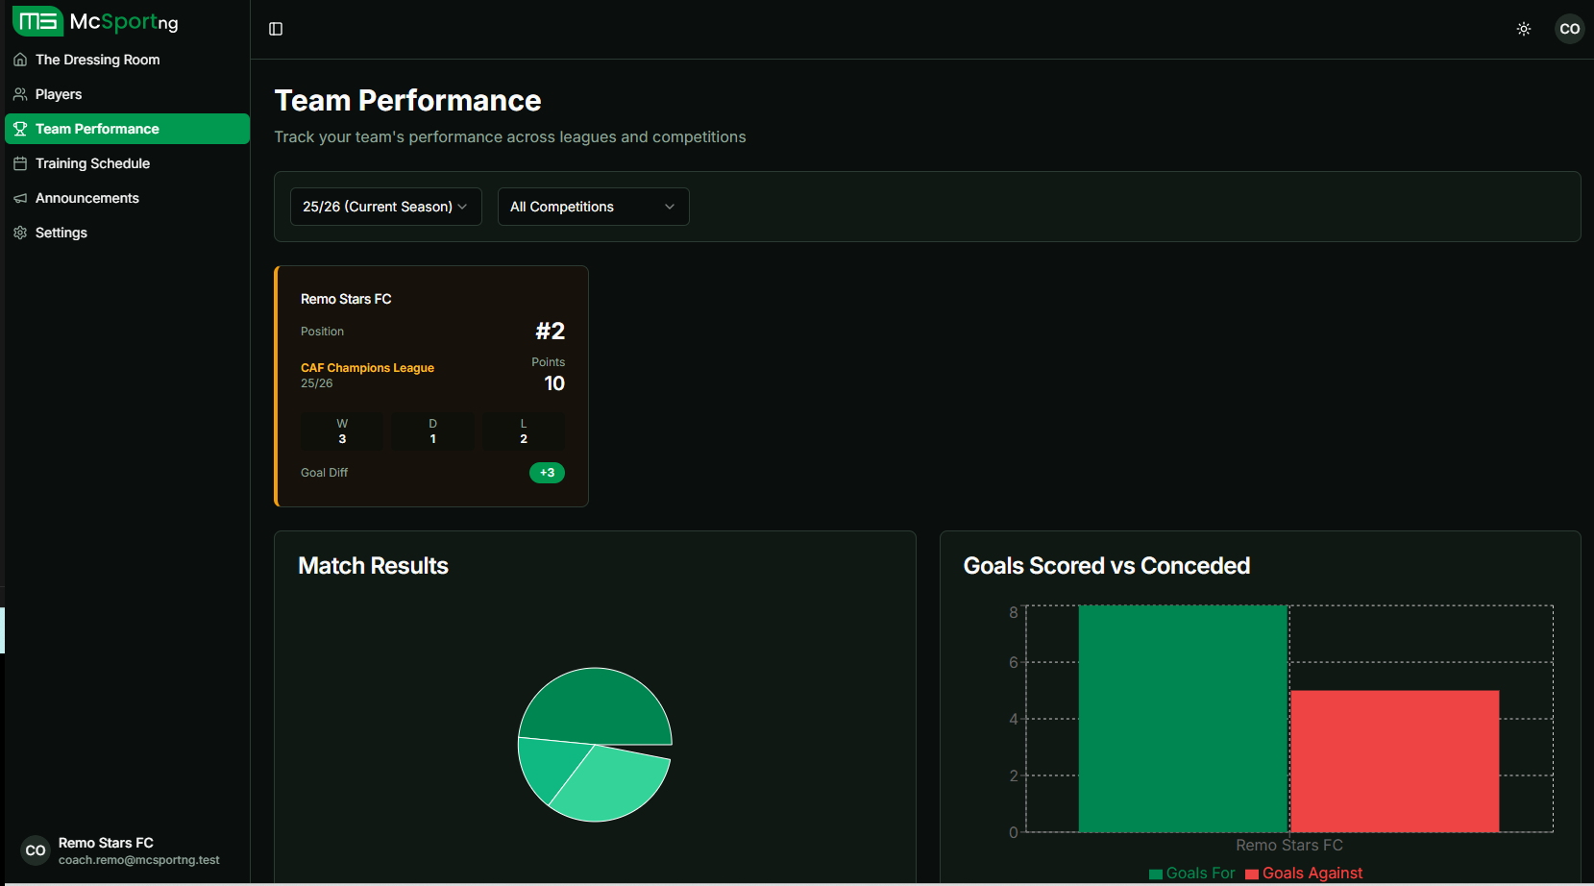Toggle the Goals Against legend entry
1594x886 pixels.
[1303, 873]
